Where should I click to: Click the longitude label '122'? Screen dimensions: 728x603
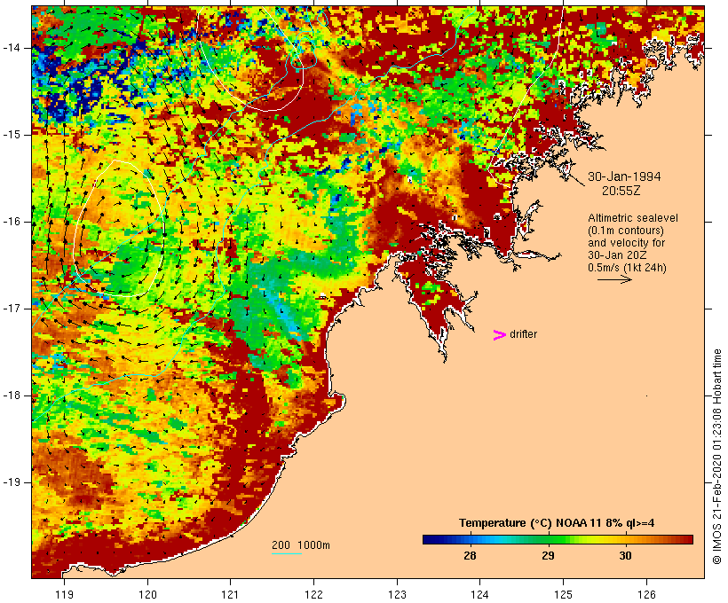tap(314, 594)
